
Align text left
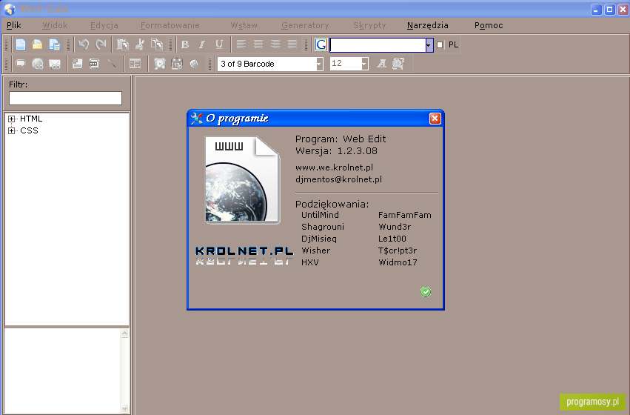(241, 44)
